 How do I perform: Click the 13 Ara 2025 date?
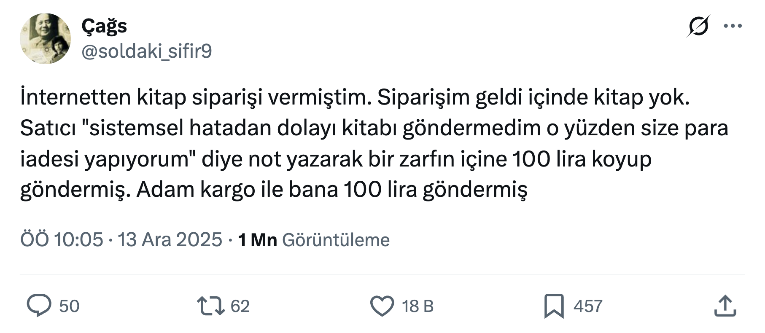click(x=170, y=240)
